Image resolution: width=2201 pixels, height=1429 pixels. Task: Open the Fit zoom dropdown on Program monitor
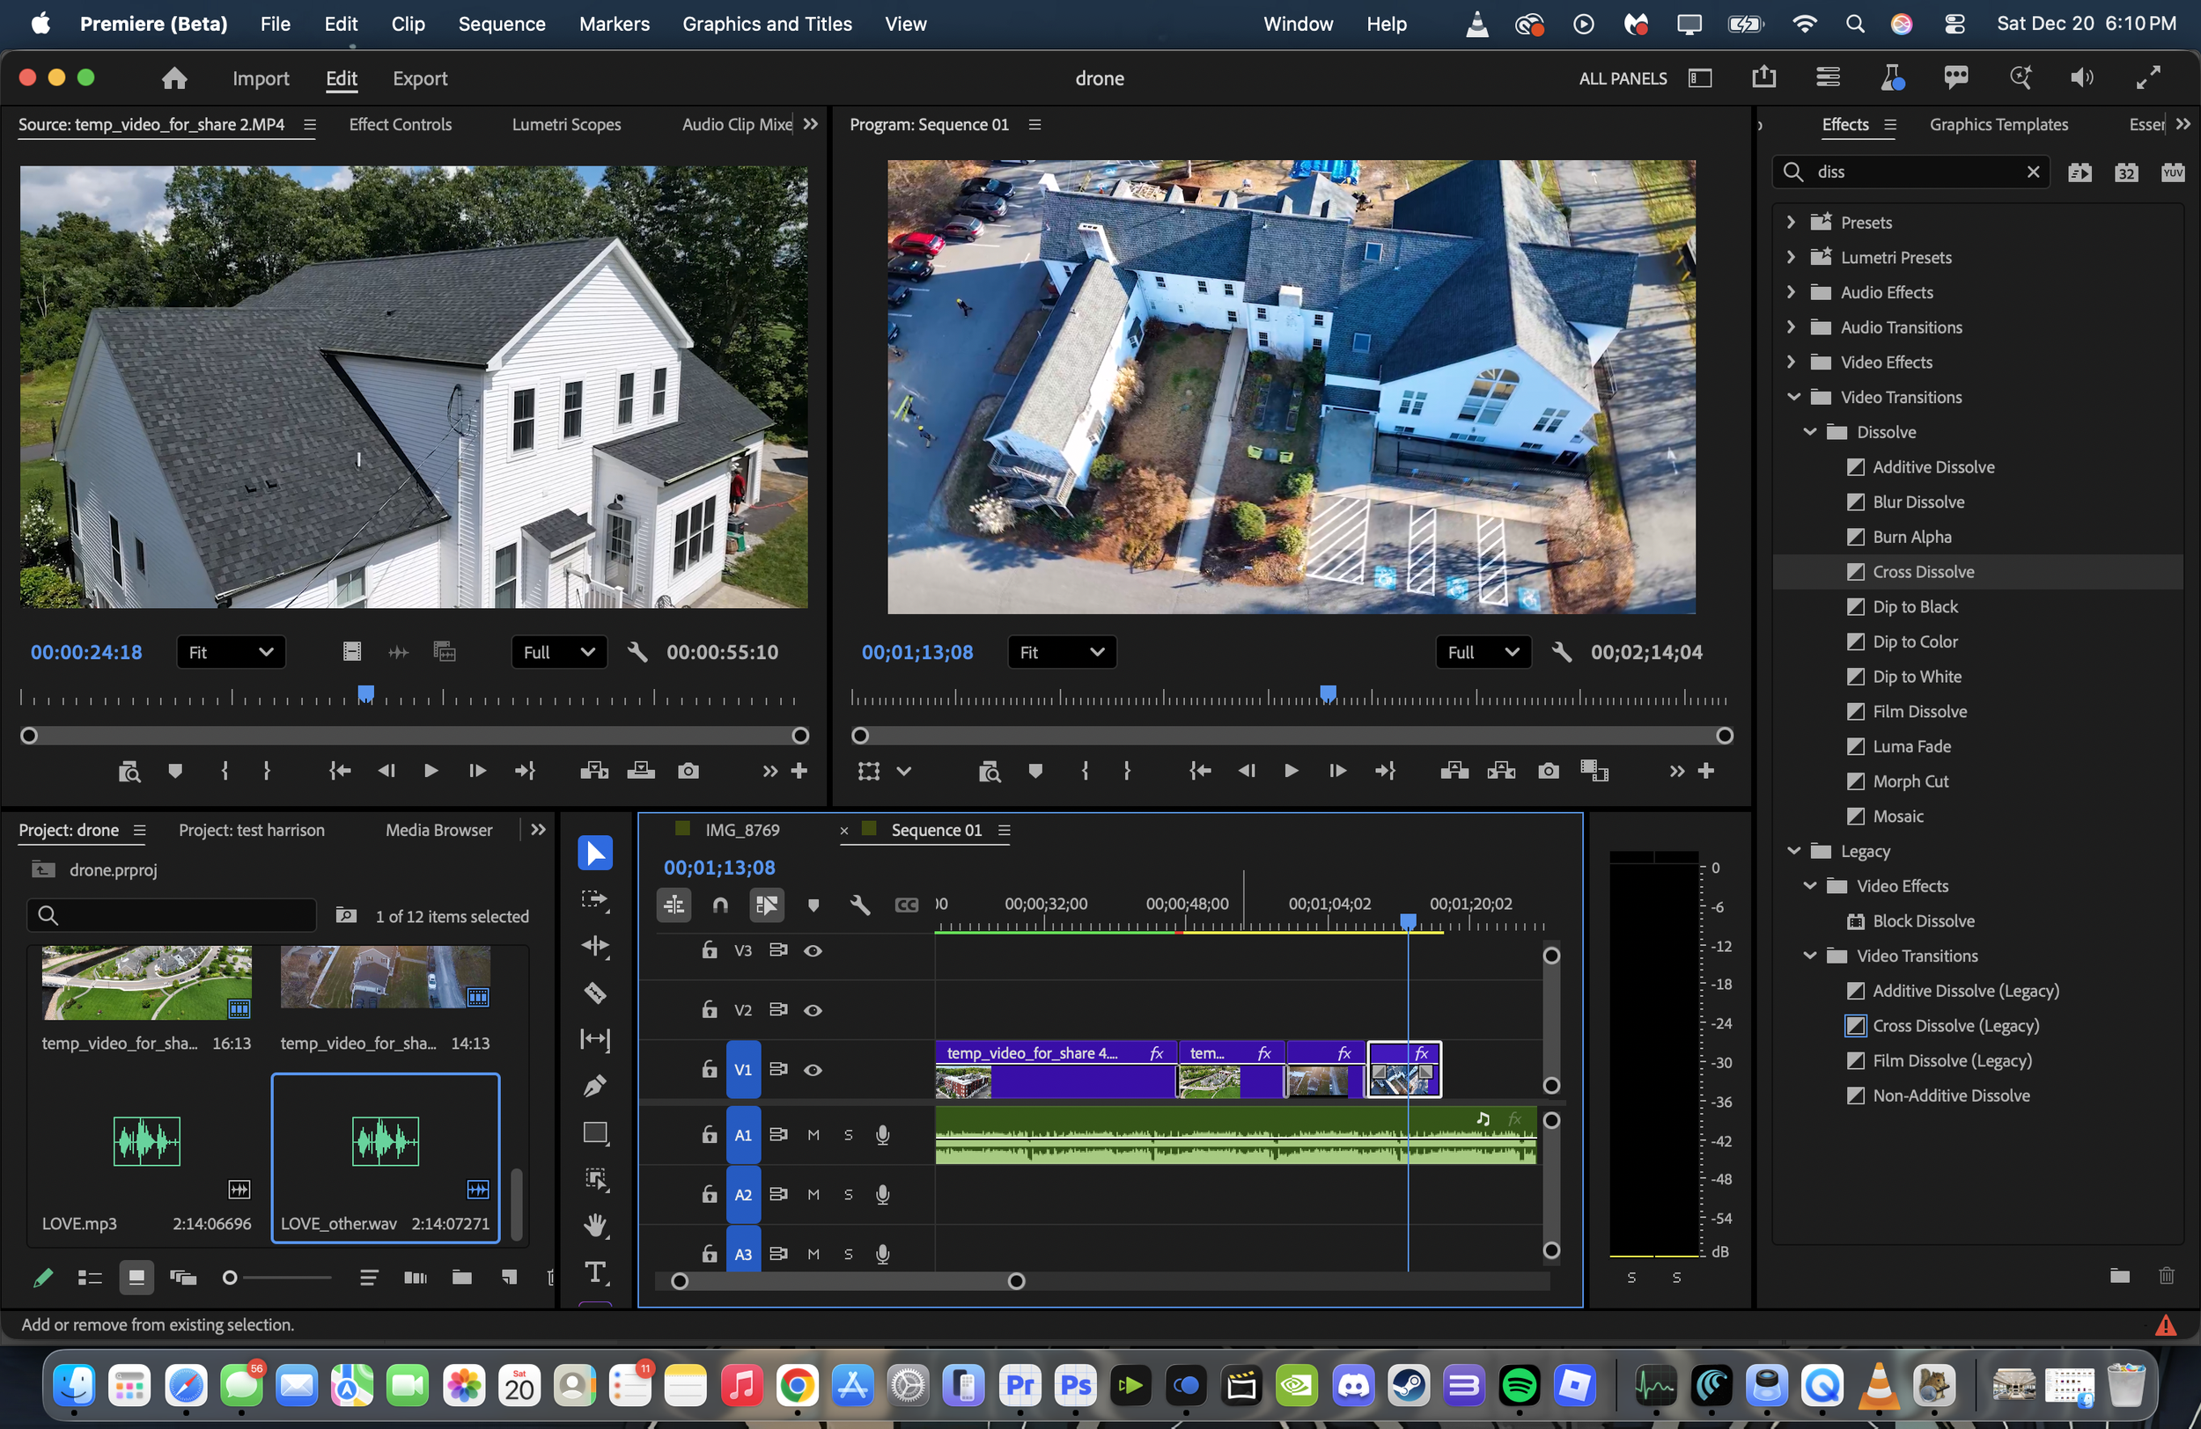(x=1060, y=652)
